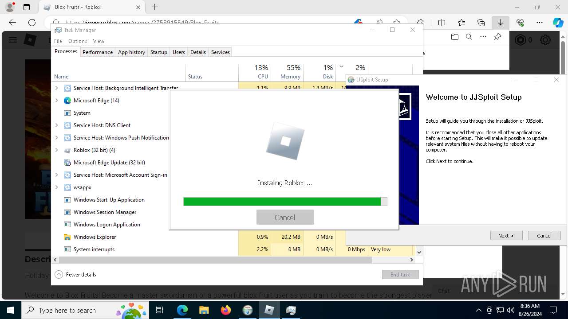568x319 pixels.
Task: Open File Explorer from taskbar
Action: pos(204,310)
